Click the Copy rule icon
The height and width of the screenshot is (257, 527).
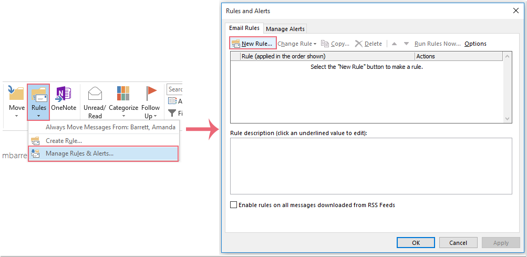coord(325,44)
